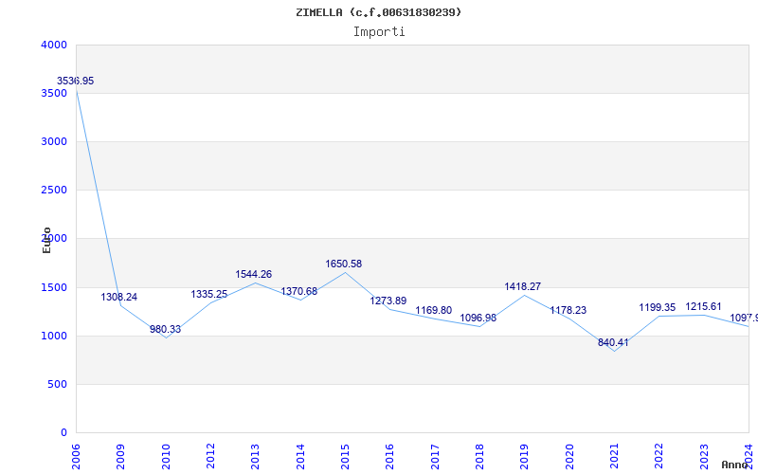Image resolution: width=758 pixels, height=474 pixels.
Task: Select the data label 1199.35
Action: pyautogui.click(x=658, y=307)
